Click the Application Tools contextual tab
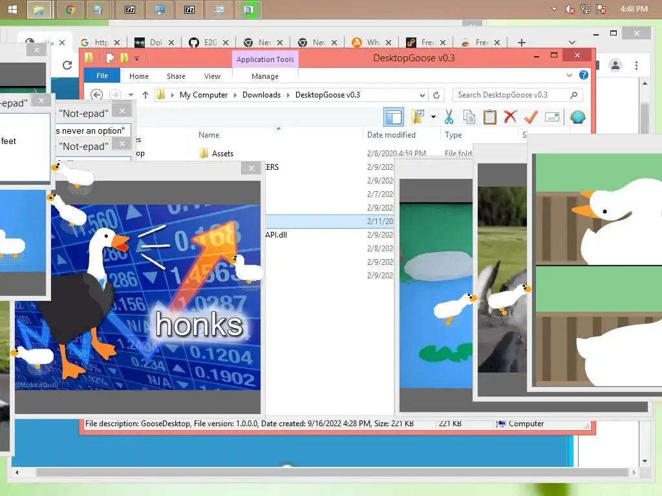 tap(265, 59)
